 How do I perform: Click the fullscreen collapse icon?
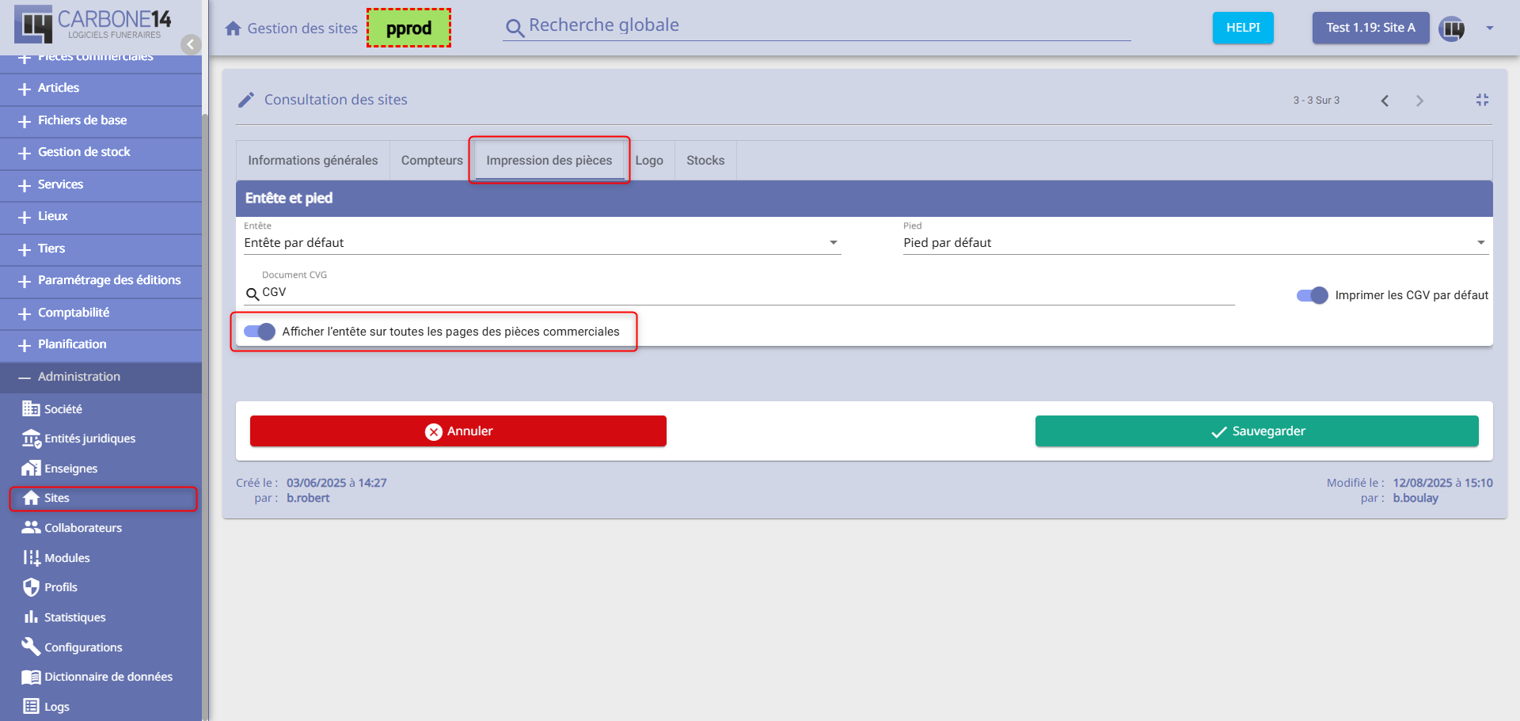[1482, 100]
